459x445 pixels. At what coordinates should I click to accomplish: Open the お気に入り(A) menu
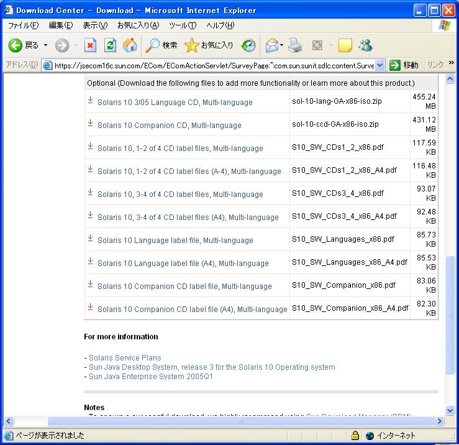pyautogui.click(x=138, y=25)
